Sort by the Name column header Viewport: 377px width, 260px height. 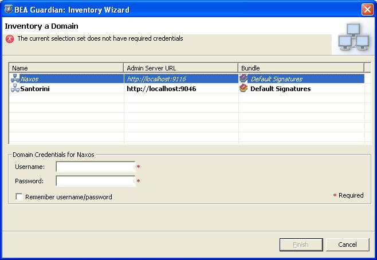point(66,68)
